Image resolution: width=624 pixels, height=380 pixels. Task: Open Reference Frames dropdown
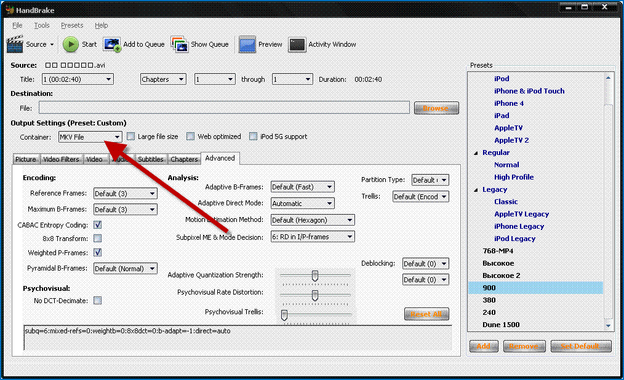click(126, 194)
